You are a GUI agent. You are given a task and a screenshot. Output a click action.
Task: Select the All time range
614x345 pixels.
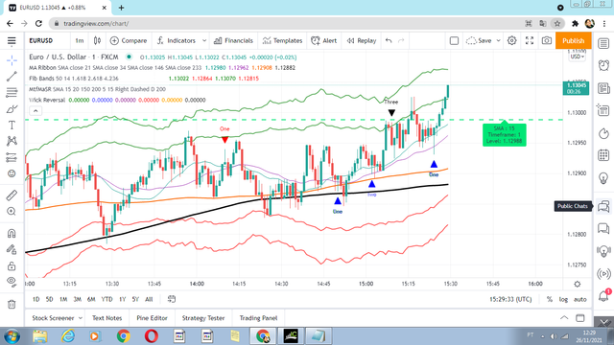149,299
